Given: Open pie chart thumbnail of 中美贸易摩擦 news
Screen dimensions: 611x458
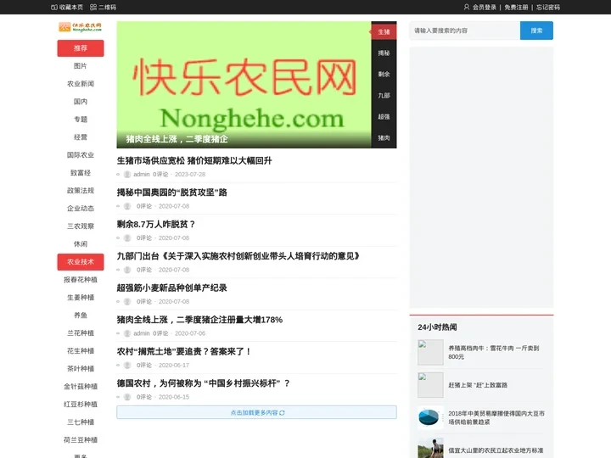Looking at the screenshot, I should pos(430,417).
